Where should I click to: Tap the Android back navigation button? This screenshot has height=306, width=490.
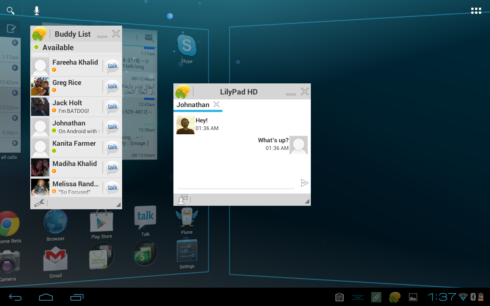point(16,297)
